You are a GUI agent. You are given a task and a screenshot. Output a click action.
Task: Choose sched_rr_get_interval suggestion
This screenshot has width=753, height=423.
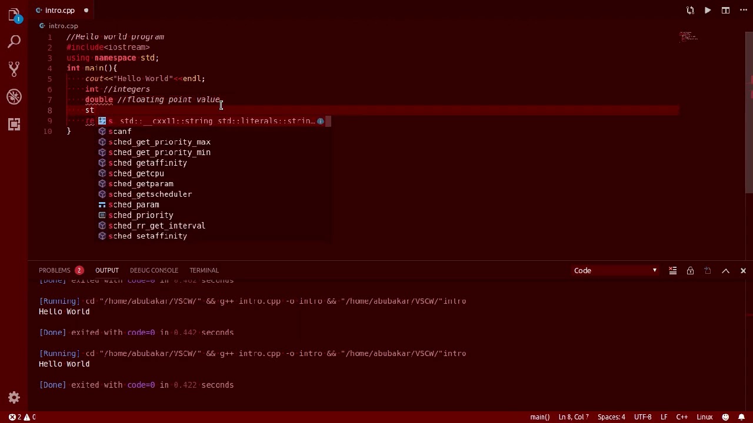tap(214, 226)
